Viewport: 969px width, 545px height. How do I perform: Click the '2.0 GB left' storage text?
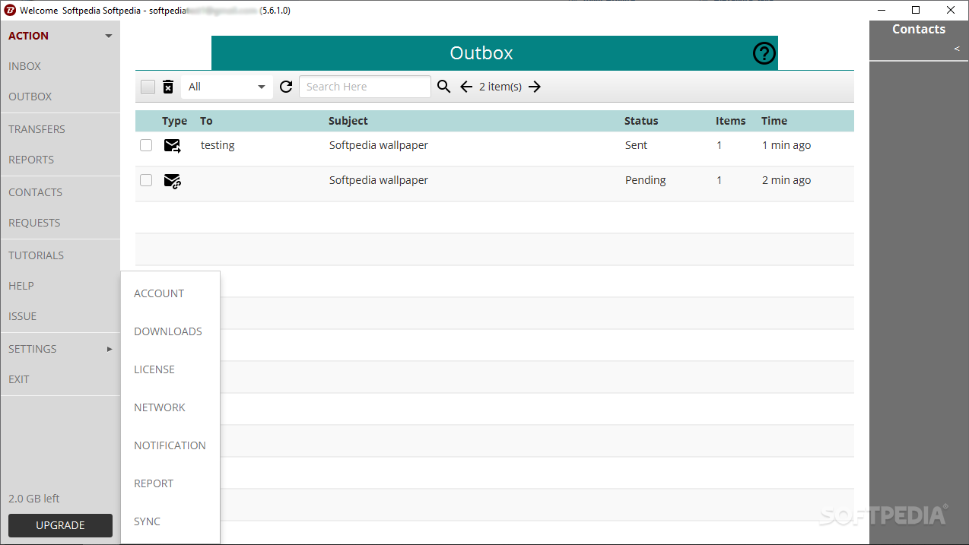(34, 499)
